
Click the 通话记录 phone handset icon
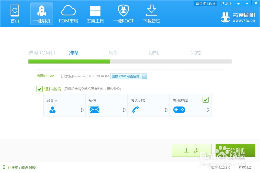136,110
